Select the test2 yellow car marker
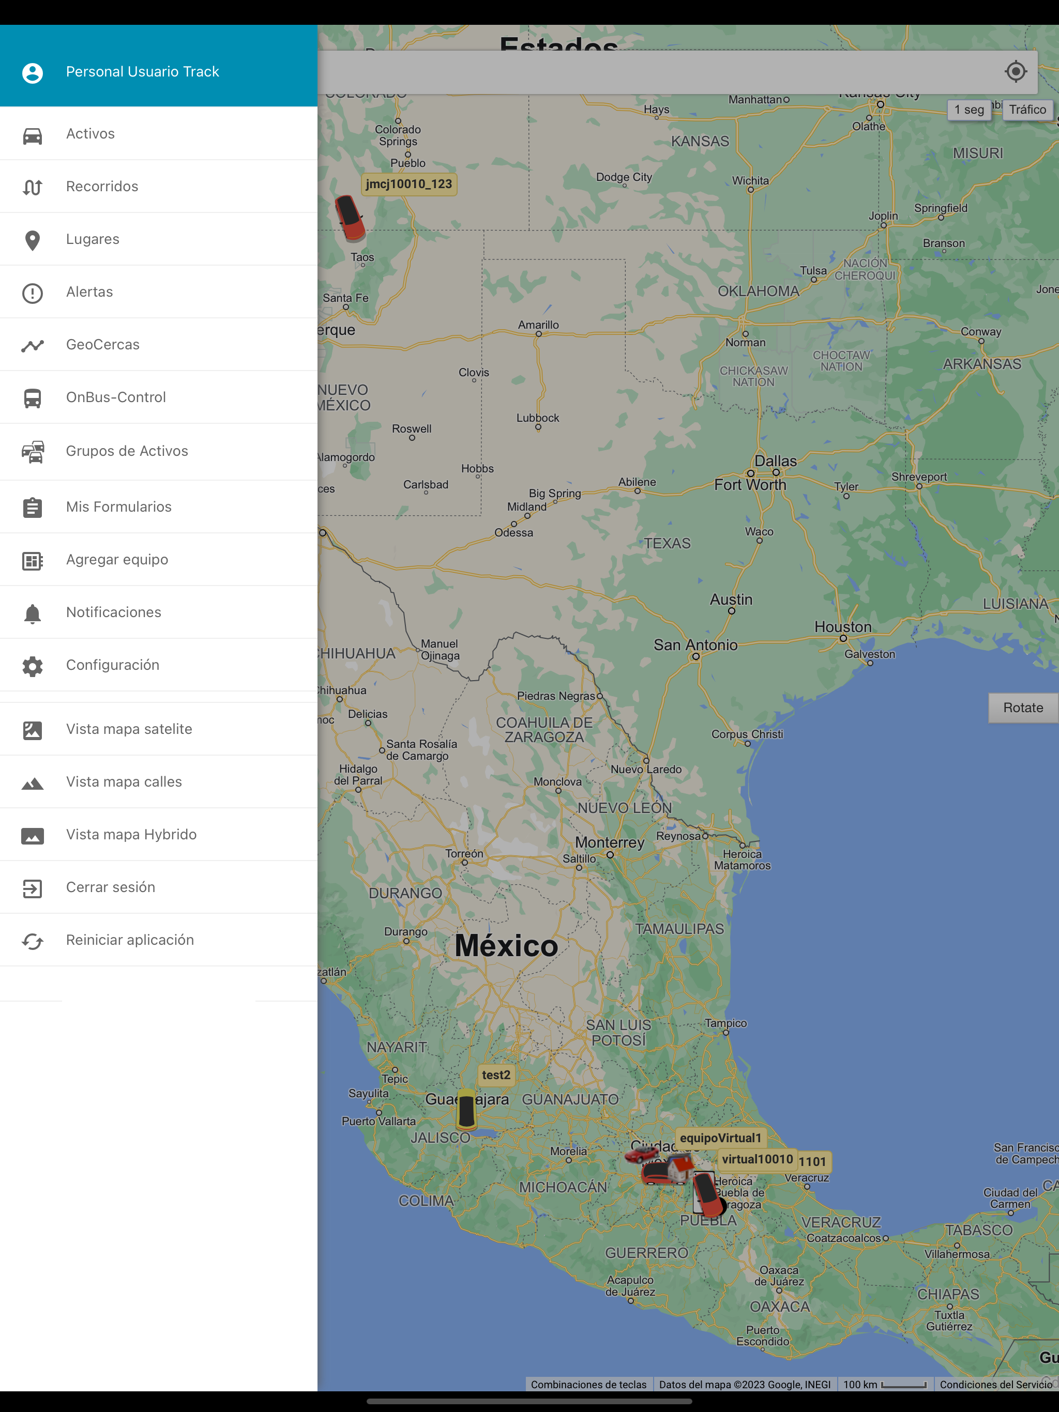 coord(466,1110)
